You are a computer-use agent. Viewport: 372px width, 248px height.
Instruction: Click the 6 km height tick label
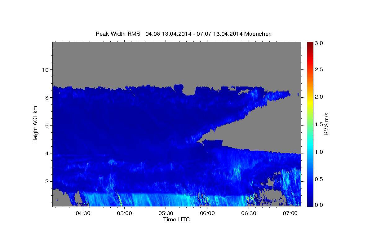tap(47, 125)
